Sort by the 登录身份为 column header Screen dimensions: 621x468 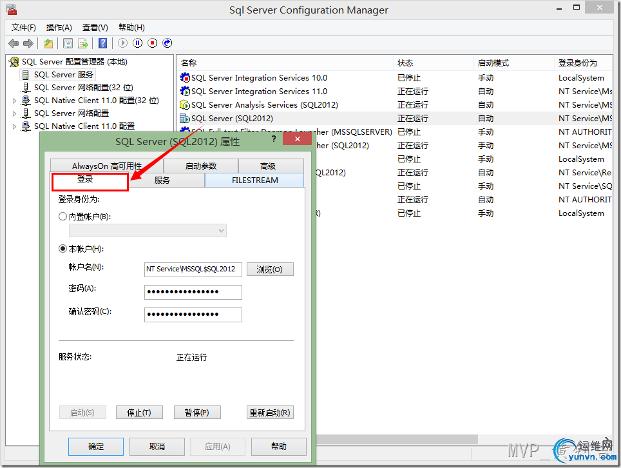click(584, 63)
